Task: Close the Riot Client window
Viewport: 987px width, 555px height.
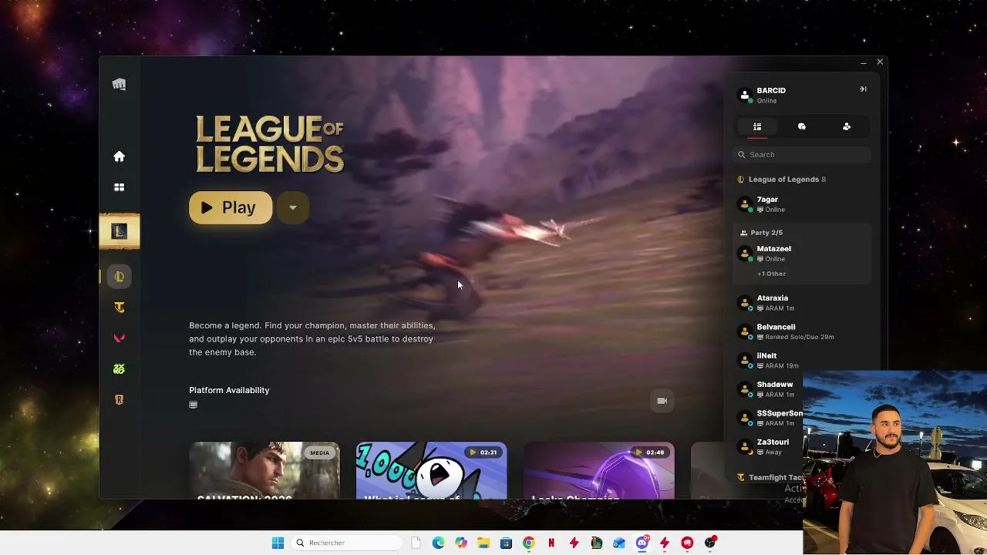Action: tap(880, 62)
